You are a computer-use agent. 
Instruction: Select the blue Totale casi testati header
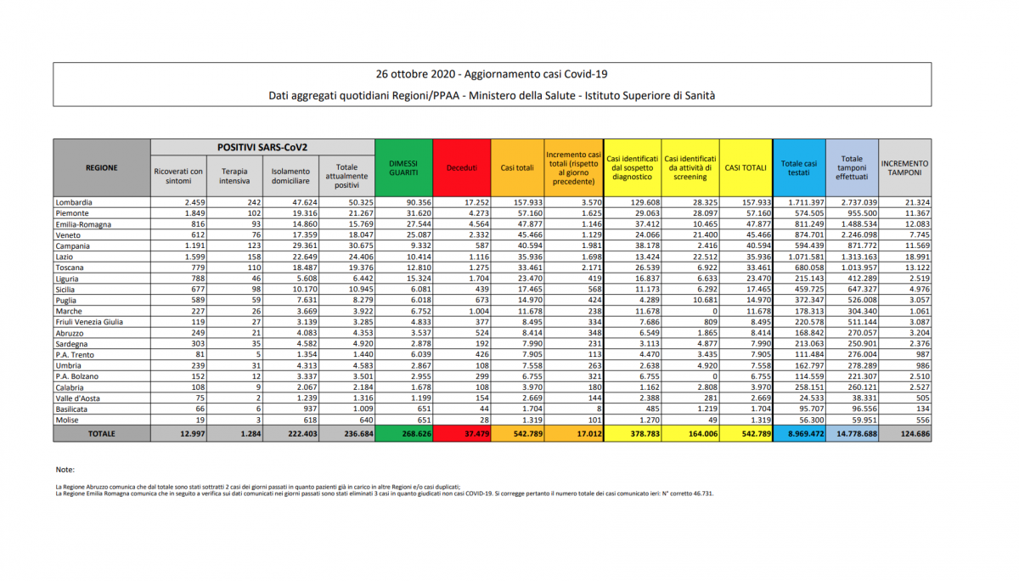(x=798, y=168)
